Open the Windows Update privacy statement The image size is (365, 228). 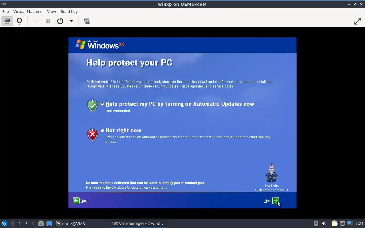pyautogui.click(x=139, y=188)
